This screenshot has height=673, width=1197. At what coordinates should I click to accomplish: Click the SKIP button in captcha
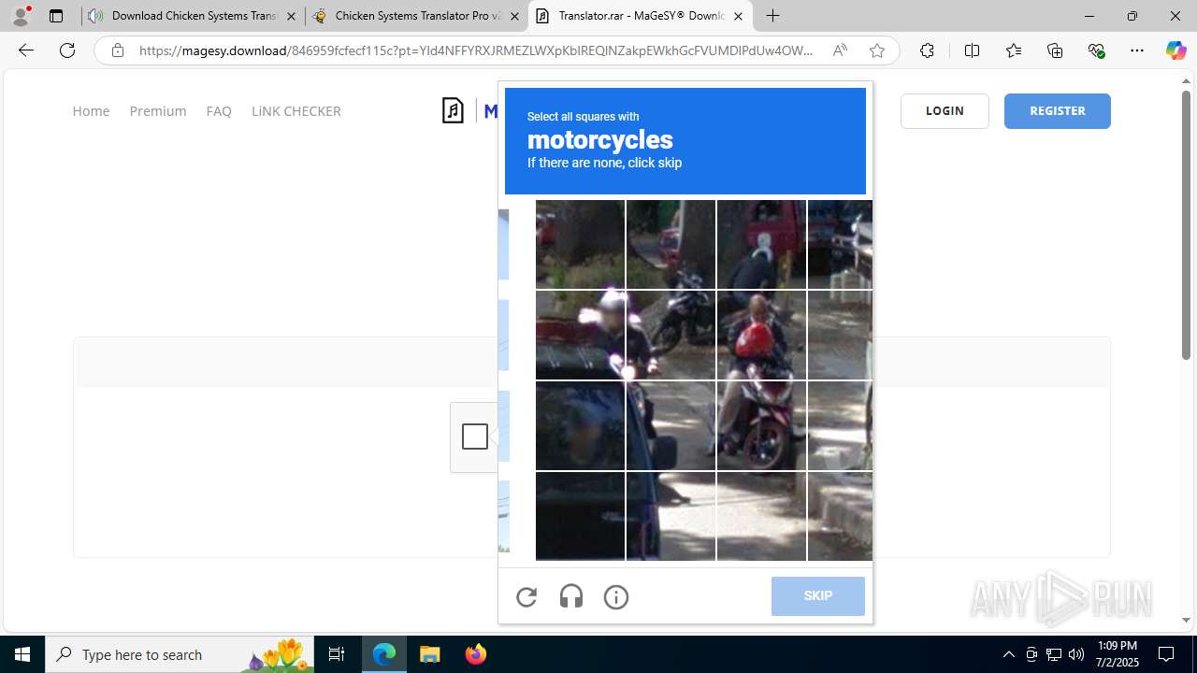pos(818,596)
